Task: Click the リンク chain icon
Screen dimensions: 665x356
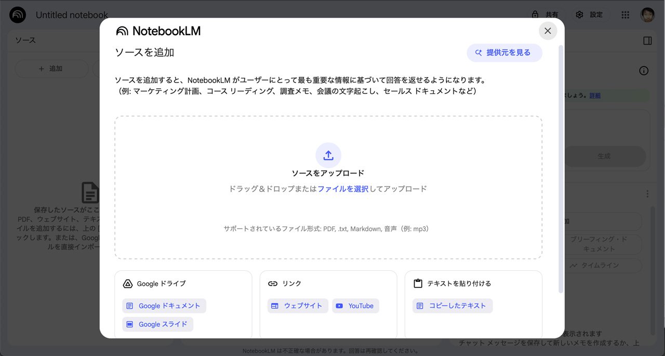Action: click(x=273, y=283)
